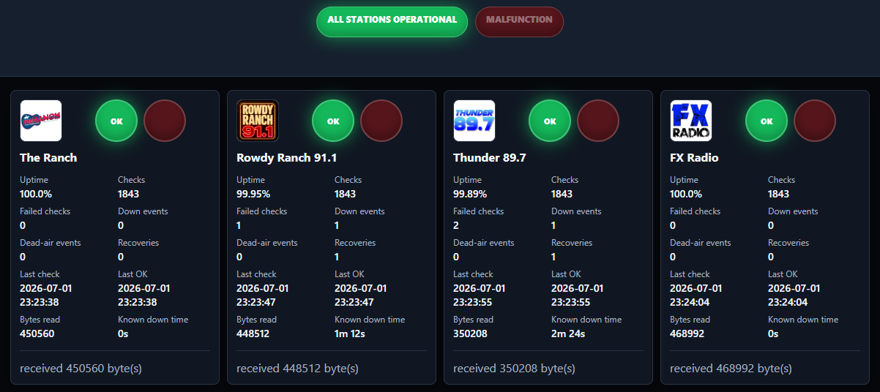
Task: Click Rowdy Ranch 91.1 red malfunction light
Action: (x=381, y=121)
